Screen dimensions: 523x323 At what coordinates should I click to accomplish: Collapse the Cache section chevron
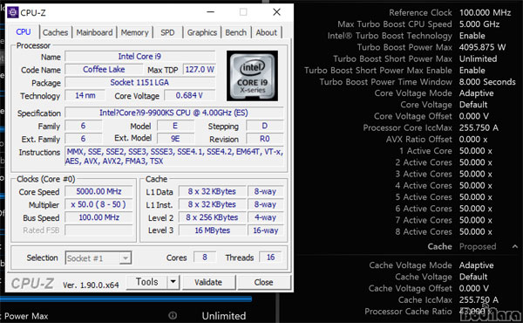tap(515, 246)
